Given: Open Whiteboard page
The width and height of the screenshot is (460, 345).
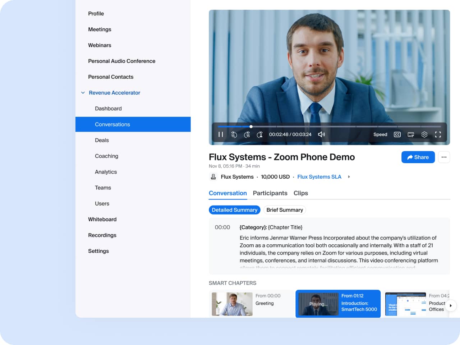Looking at the screenshot, I should [x=102, y=219].
